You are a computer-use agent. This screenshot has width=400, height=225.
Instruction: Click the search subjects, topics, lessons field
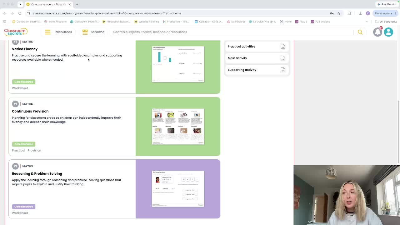point(231,32)
